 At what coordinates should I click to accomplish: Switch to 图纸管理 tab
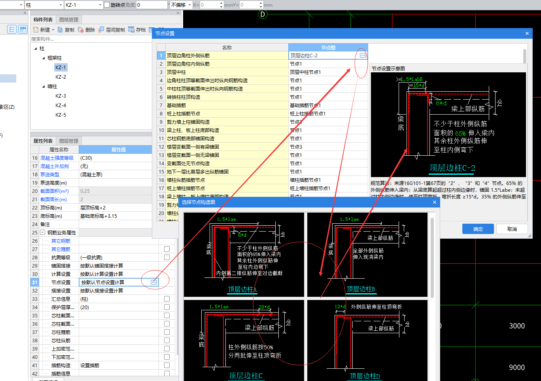pos(69,19)
